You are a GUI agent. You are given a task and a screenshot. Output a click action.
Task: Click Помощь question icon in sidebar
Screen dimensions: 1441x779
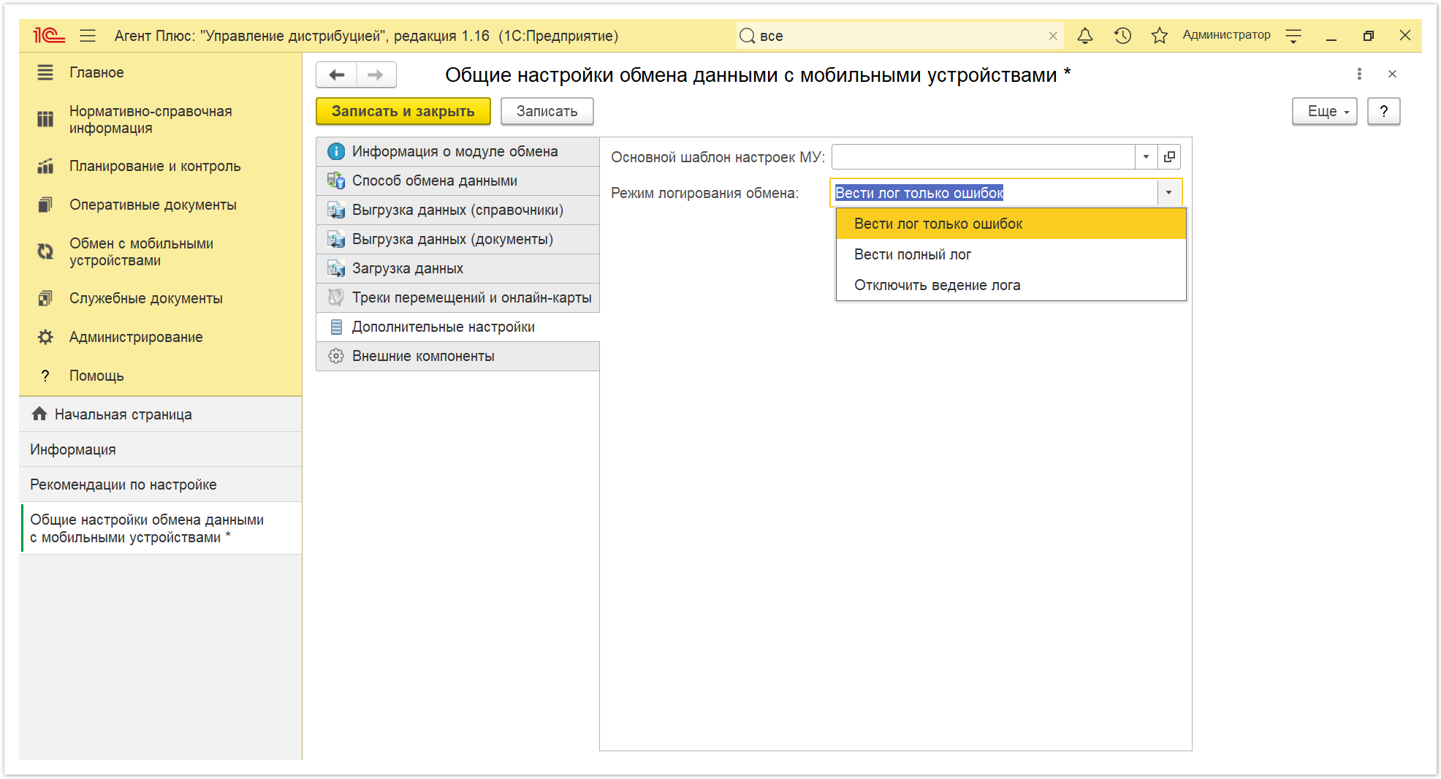[x=45, y=376]
